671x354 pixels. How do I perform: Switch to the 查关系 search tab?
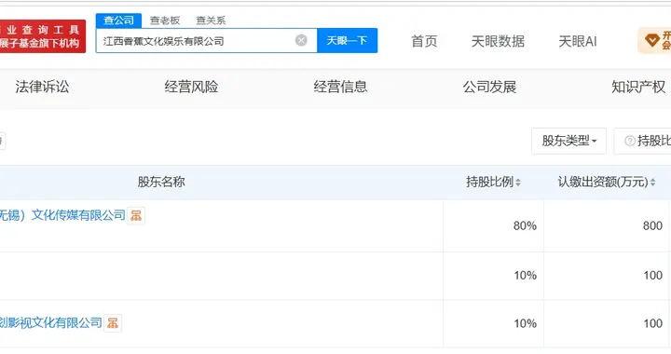(x=211, y=20)
